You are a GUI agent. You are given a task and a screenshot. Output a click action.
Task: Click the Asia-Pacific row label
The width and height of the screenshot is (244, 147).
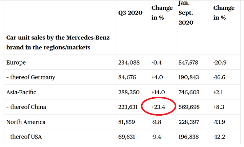(21, 92)
